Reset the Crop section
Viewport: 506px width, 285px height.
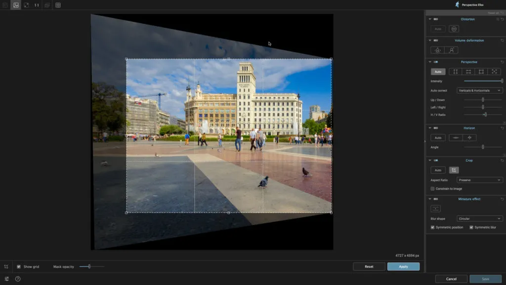tap(502, 160)
